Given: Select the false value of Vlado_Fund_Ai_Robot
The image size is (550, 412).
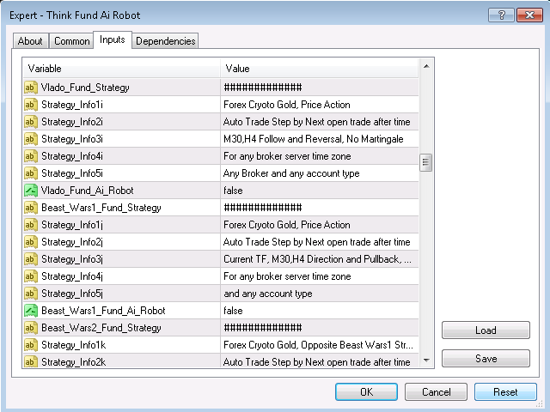Looking at the screenshot, I should click(x=233, y=191).
